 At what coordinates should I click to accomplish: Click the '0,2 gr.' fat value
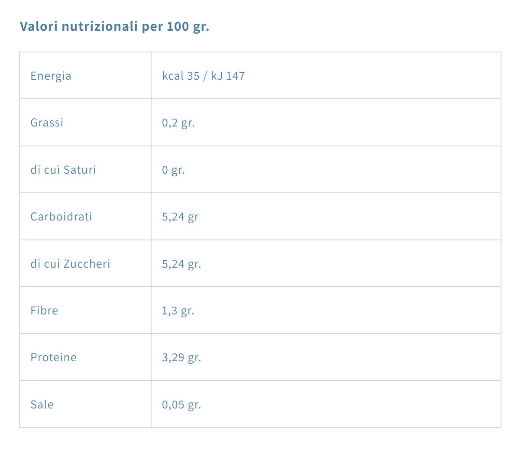pyautogui.click(x=178, y=123)
